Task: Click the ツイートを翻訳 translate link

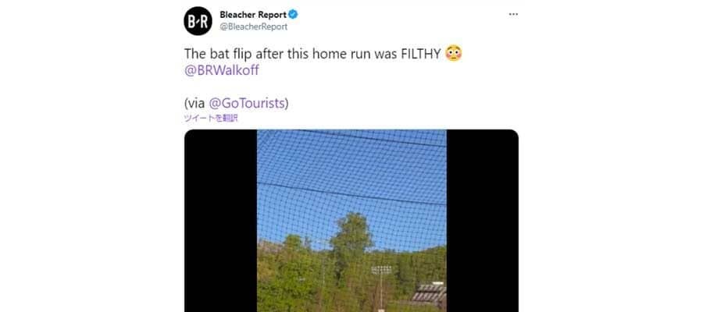Action: (211, 119)
